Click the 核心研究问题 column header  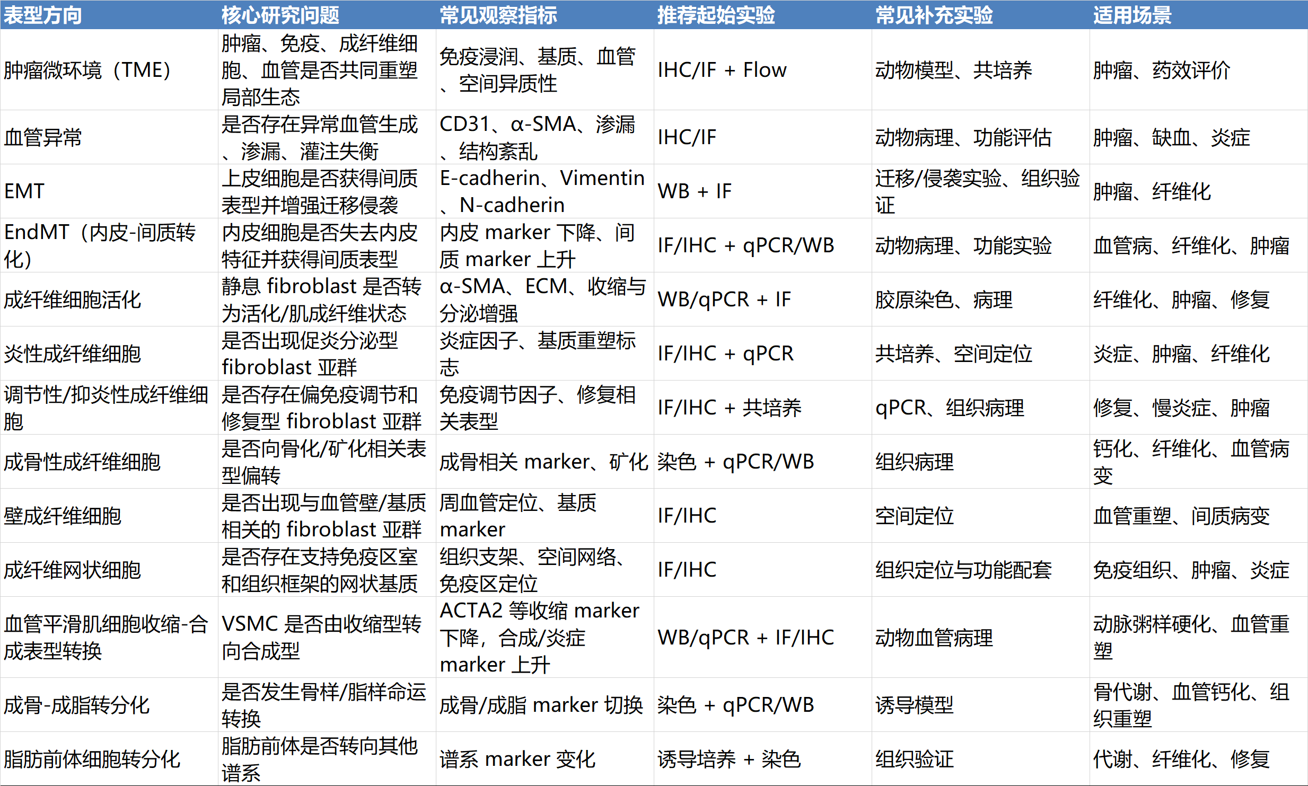tap(280, 15)
